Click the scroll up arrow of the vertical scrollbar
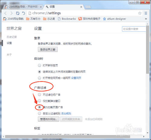The width and height of the screenshot is (151, 140). coord(147,24)
